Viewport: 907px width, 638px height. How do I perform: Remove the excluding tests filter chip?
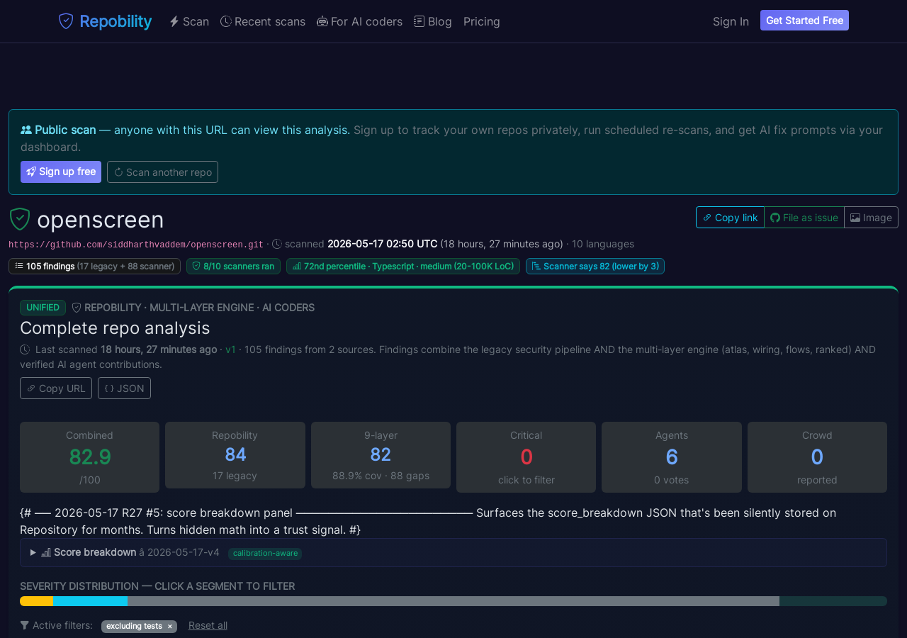169,627
